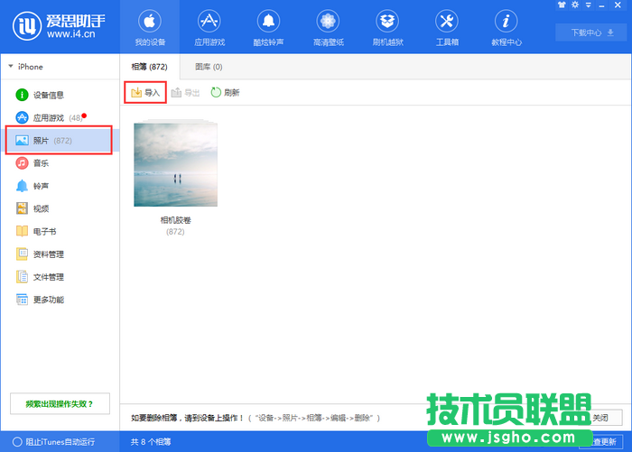Click the album count (872) under 相机胶卷
The width and height of the screenshot is (632, 452).
pos(175,232)
